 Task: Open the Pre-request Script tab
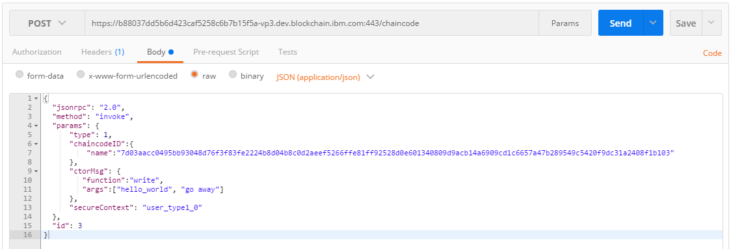point(226,52)
